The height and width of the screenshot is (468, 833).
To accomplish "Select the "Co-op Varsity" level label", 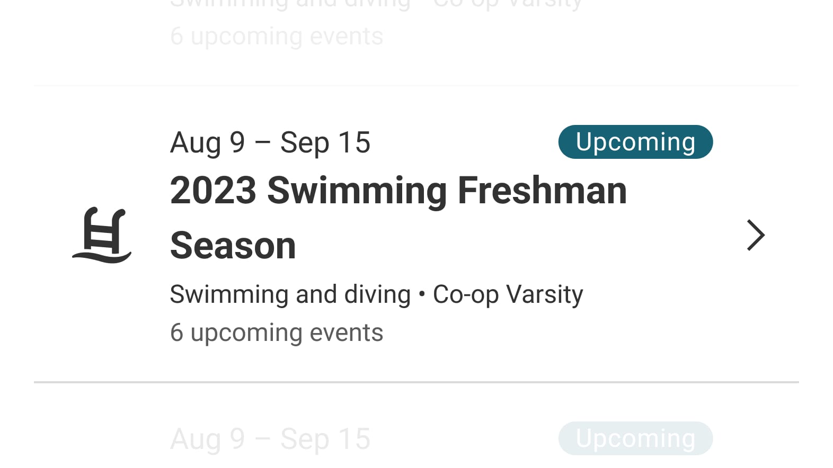I will 508,294.
